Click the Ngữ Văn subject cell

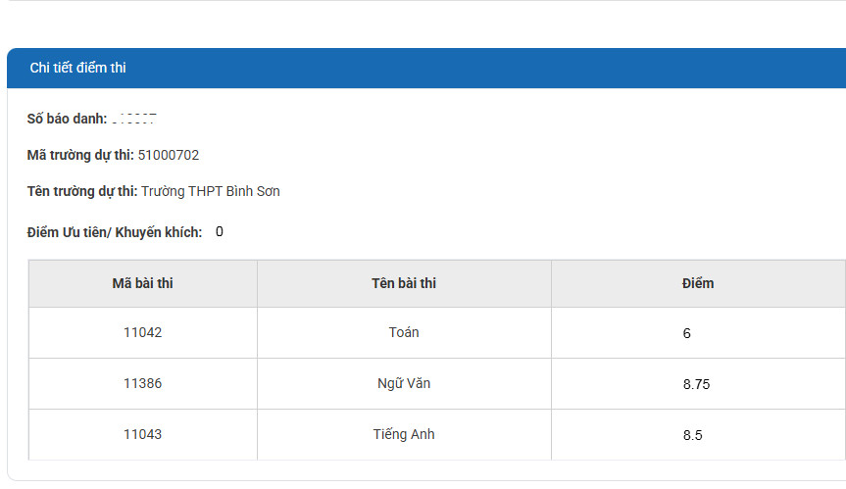[x=404, y=383]
